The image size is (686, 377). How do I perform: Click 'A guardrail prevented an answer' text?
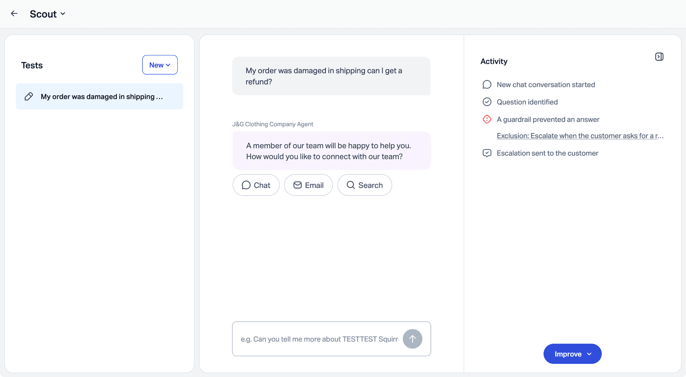(548, 119)
